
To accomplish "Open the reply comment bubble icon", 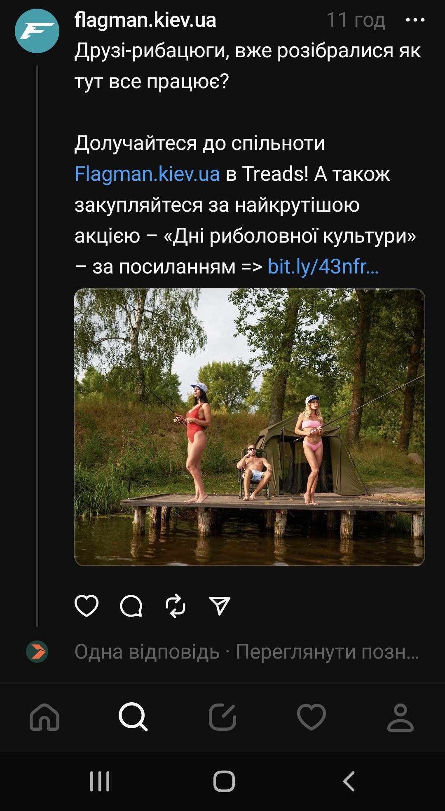I will (x=131, y=606).
